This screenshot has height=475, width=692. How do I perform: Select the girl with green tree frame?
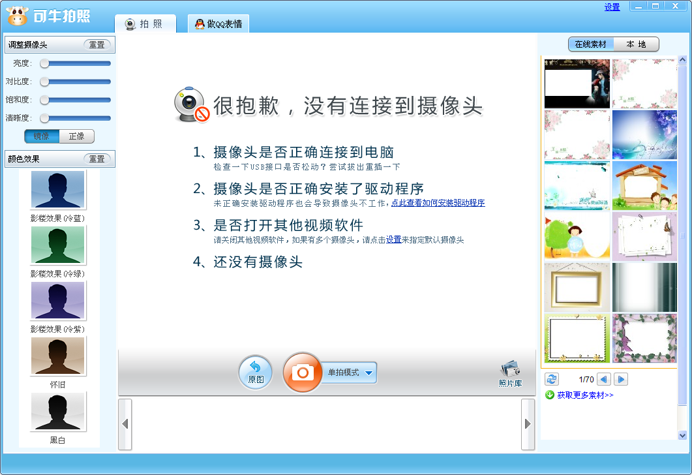pyautogui.click(x=577, y=236)
